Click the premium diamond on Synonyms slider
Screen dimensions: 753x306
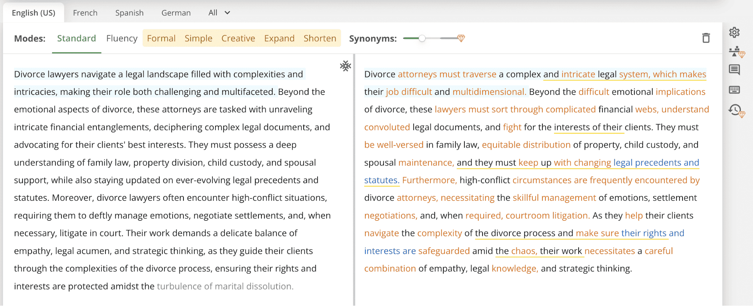(x=461, y=38)
